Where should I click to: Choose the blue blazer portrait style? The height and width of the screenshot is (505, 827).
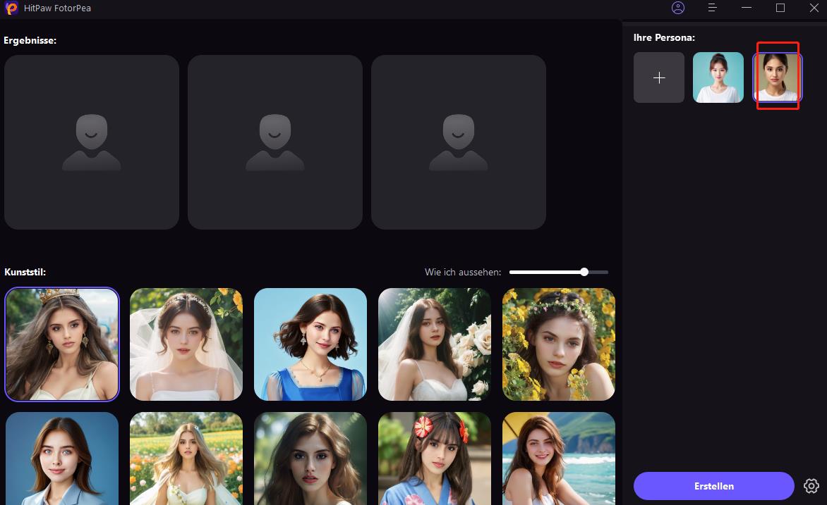click(x=62, y=458)
